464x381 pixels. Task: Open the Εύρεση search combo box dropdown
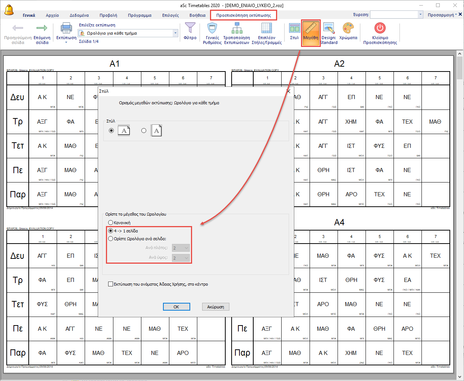(x=420, y=15)
